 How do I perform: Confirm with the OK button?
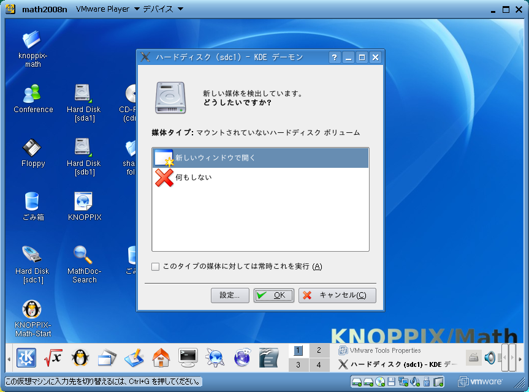pyautogui.click(x=273, y=295)
